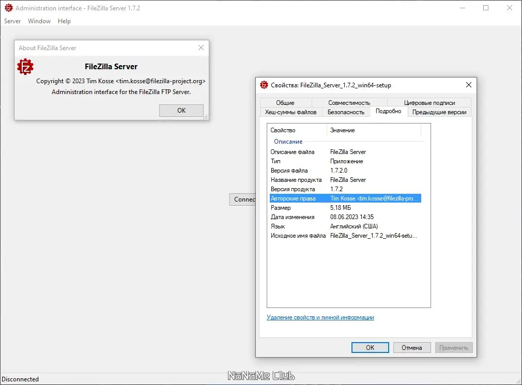Switch to the Предыдущие версии tab
Viewport: 522px width, 385px height.
tap(439, 112)
